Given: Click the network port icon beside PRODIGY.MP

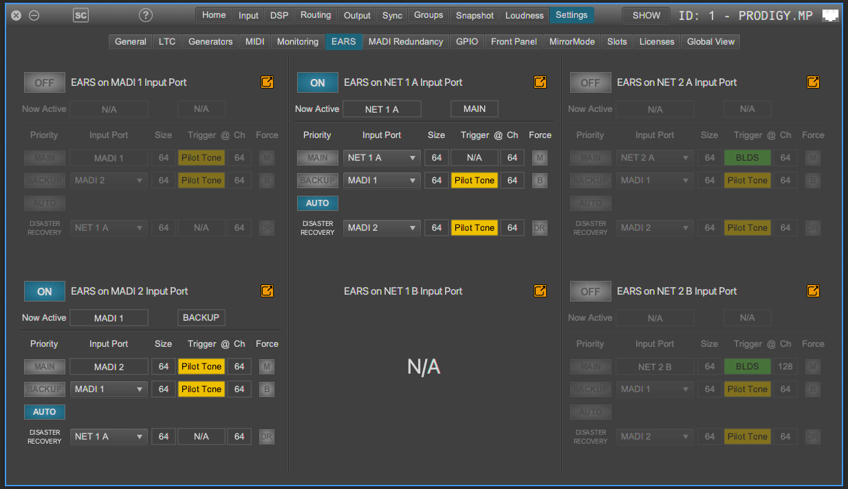Looking at the screenshot, I should tap(831, 15).
